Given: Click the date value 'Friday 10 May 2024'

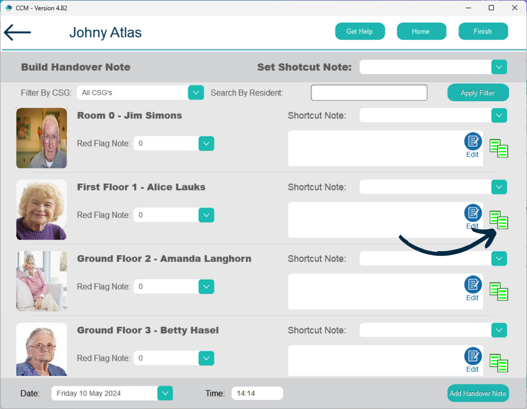Looking at the screenshot, I should (x=88, y=393).
